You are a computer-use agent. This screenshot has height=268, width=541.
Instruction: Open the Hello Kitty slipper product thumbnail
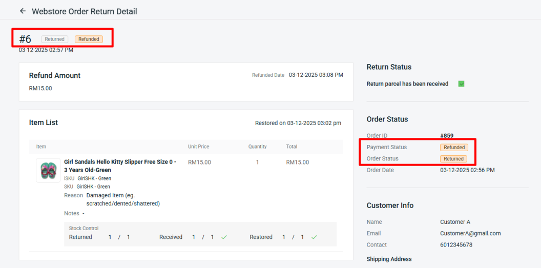pyautogui.click(x=48, y=171)
